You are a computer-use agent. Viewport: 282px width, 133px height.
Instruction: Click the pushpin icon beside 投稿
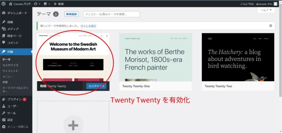point(4,22)
